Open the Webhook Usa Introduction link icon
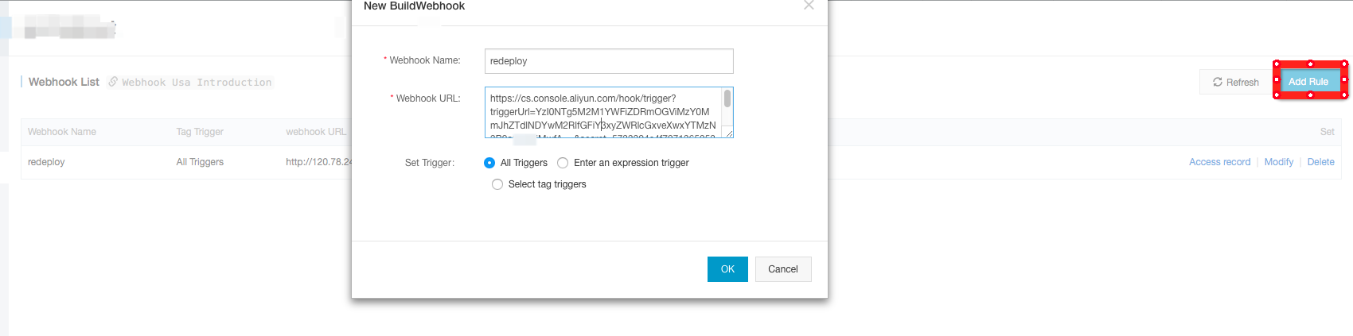 coord(113,82)
